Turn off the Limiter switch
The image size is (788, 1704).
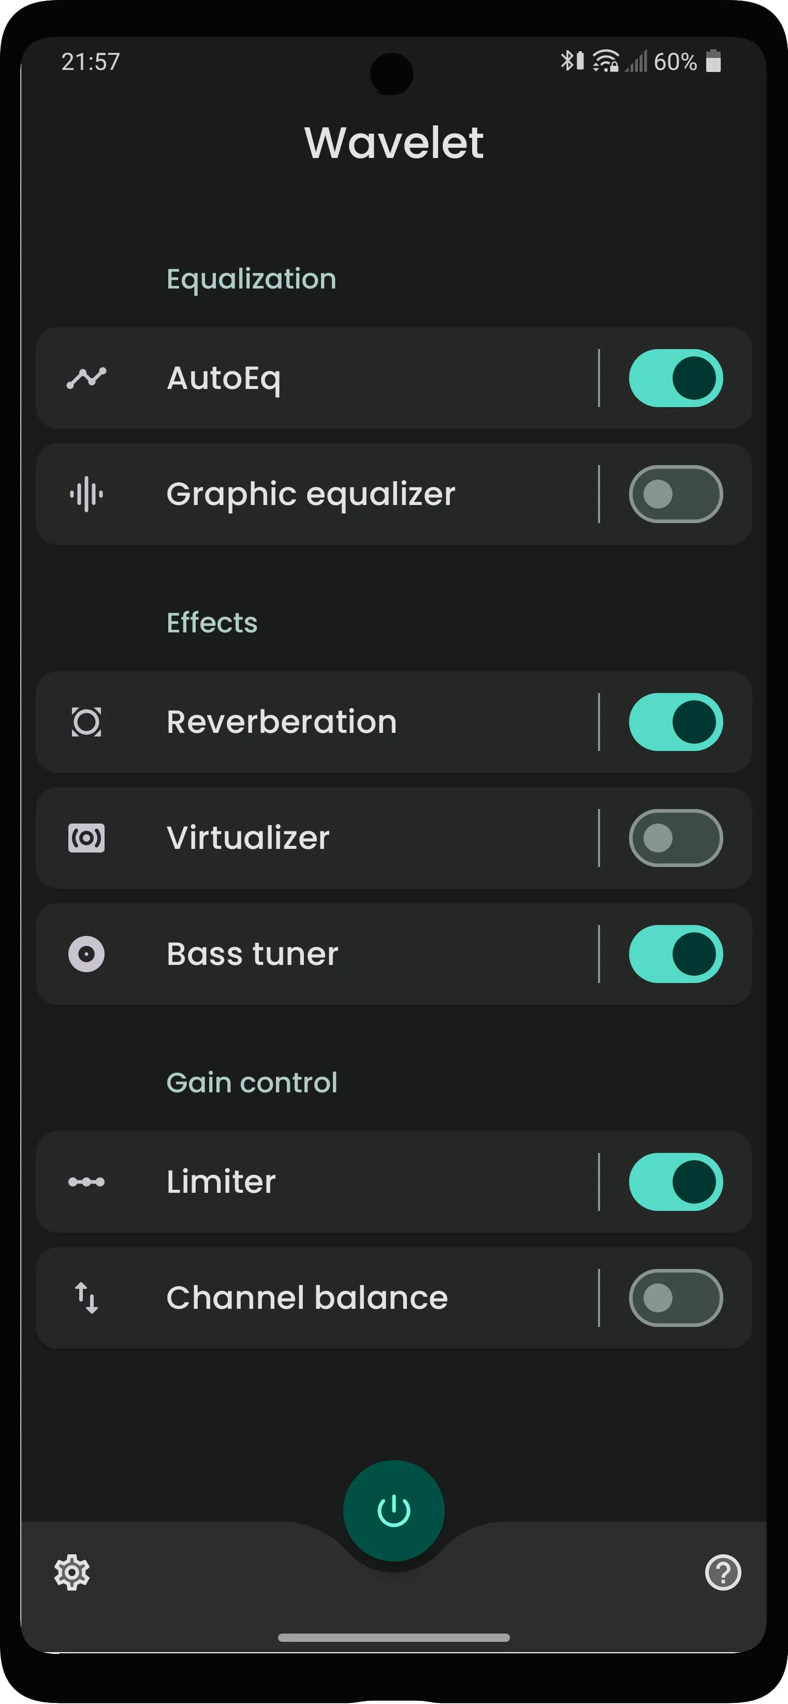pos(676,1181)
